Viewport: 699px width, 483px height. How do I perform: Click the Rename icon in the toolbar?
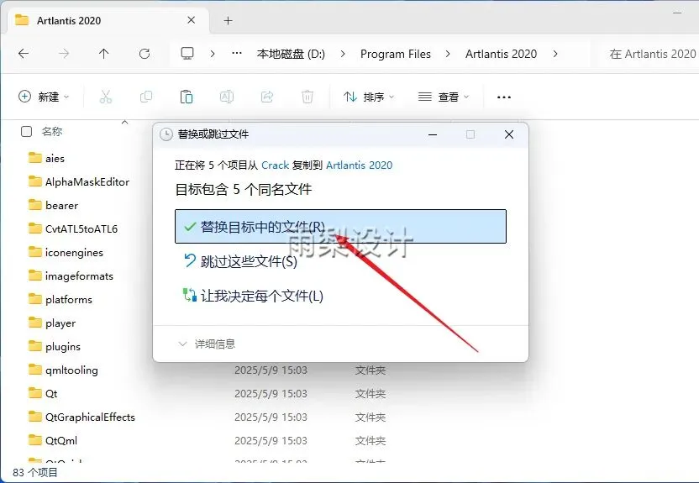click(227, 97)
